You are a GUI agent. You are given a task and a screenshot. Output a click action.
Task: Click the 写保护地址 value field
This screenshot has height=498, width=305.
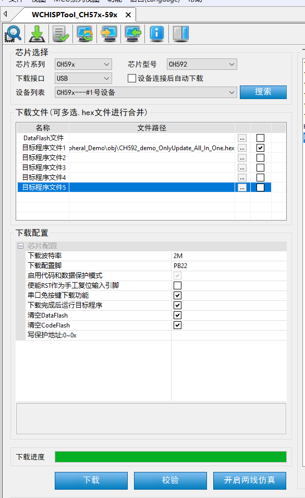click(x=229, y=335)
